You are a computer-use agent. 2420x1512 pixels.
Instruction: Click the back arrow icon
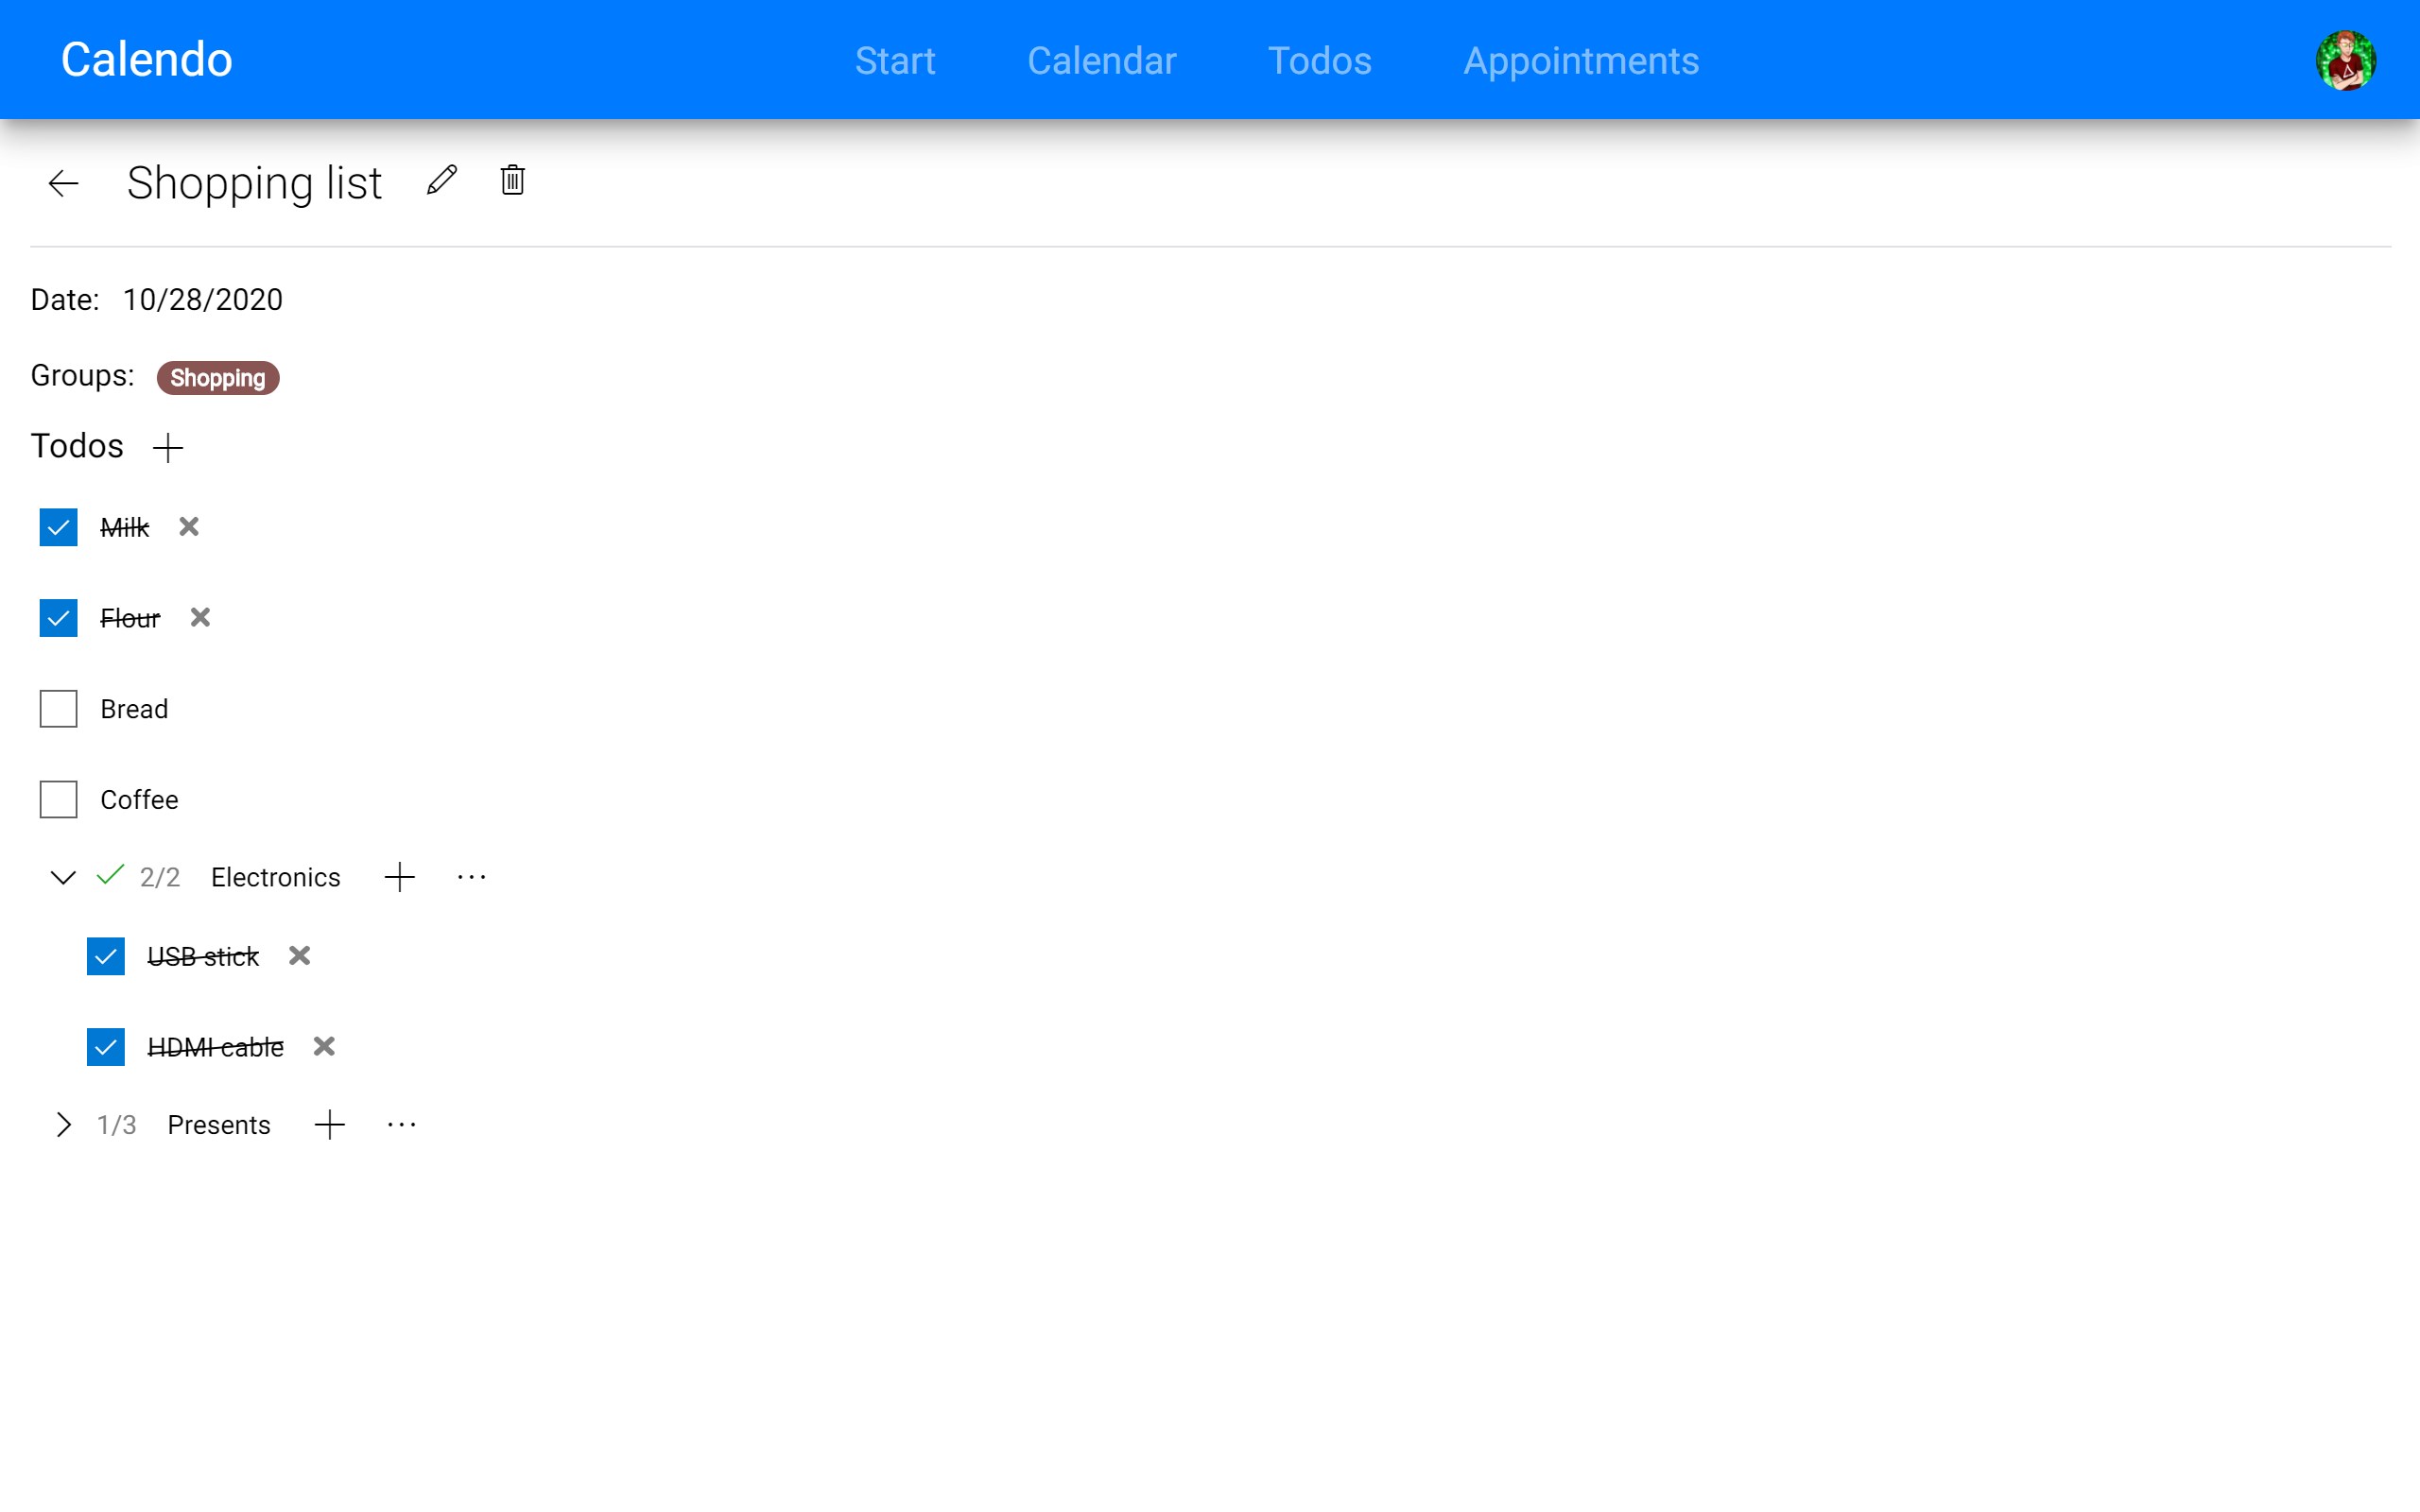click(x=63, y=183)
